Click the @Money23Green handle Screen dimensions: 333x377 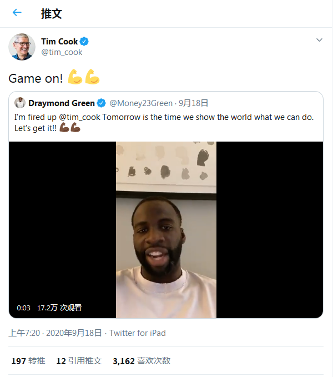point(141,103)
